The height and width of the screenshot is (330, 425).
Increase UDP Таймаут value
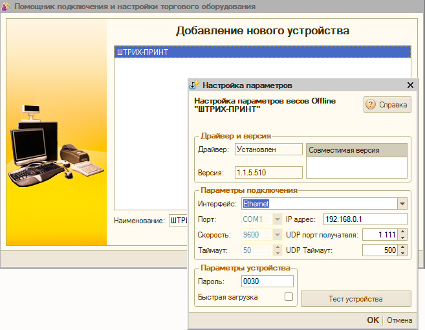pyautogui.click(x=403, y=247)
